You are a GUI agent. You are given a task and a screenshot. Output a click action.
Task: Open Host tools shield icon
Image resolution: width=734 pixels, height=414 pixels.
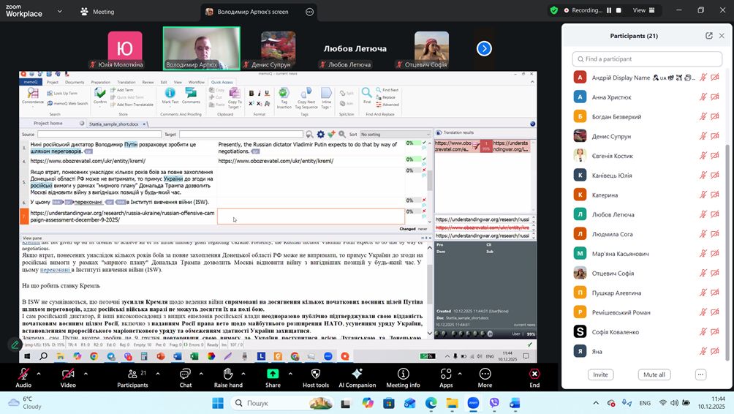316,373
